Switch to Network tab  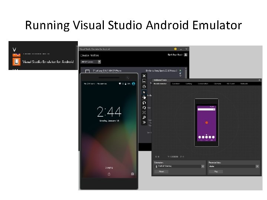tap(244, 84)
